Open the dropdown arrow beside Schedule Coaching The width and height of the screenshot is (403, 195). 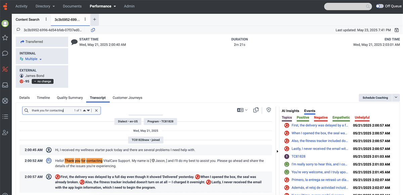click(x=396, y=98)
